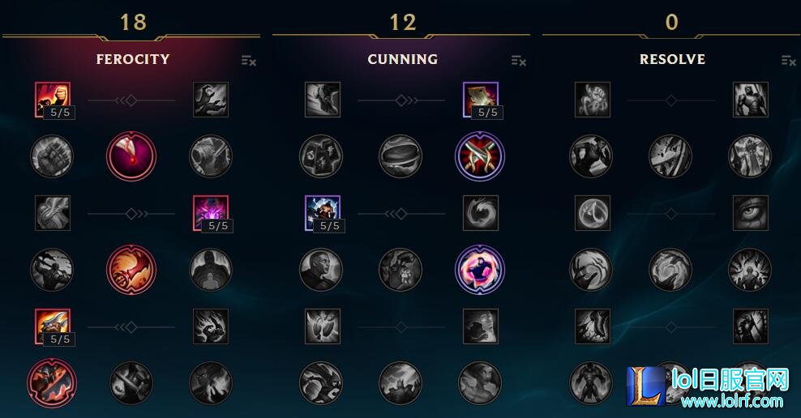Image resolution: width=801 pixels, height=418 pixels.
Task: Select the Merciless mastery with 5/5 in Cunning
Action: point(323,213)
